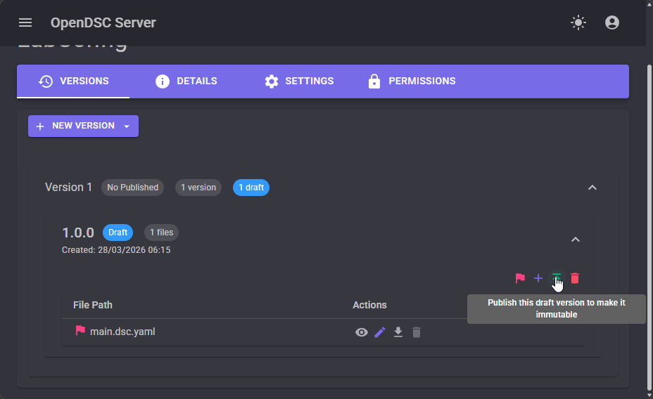Open the Permissions tab
The width and height of the screenshot is (653, 399).
coord(412,81)
